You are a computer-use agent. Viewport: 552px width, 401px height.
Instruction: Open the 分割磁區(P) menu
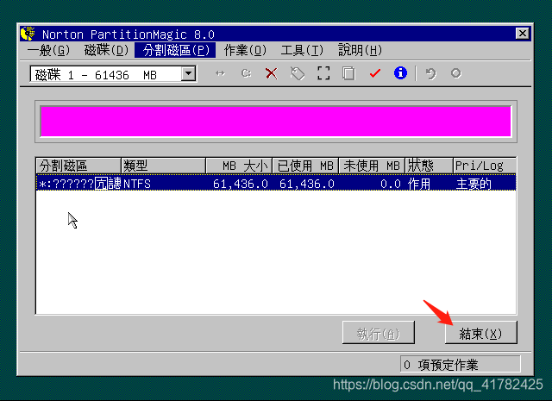[x=175, y=50]
